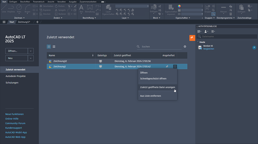The height and width of the screenshot is (144, 258).
Task: Click the Drehen rotate tool
Action: pos(60,6)
